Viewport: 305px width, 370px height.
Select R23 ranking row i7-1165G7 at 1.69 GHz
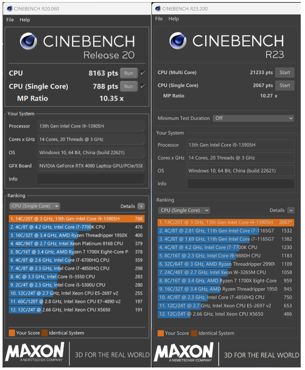(x=226, y=239)
